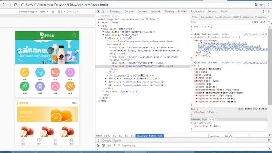Tap the orange paper-plane category icon
272x153 pixels.
(70, 86)
